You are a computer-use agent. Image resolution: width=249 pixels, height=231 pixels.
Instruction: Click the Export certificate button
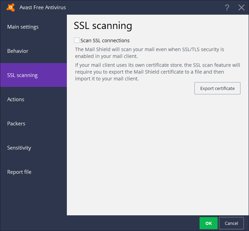tap(217, 88)
